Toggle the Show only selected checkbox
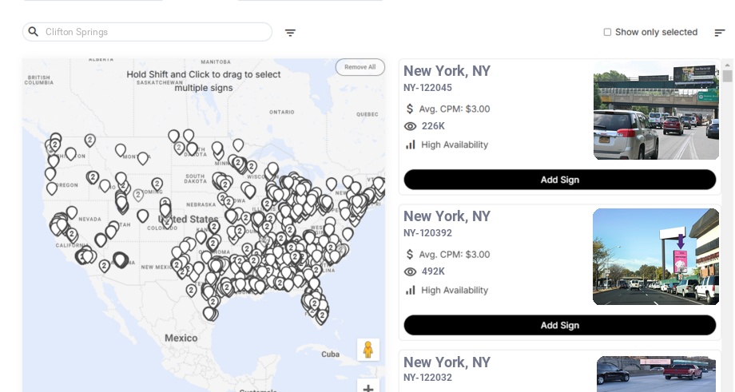The height and width of the screenshot is (392, 735). [x=607, y=33]
